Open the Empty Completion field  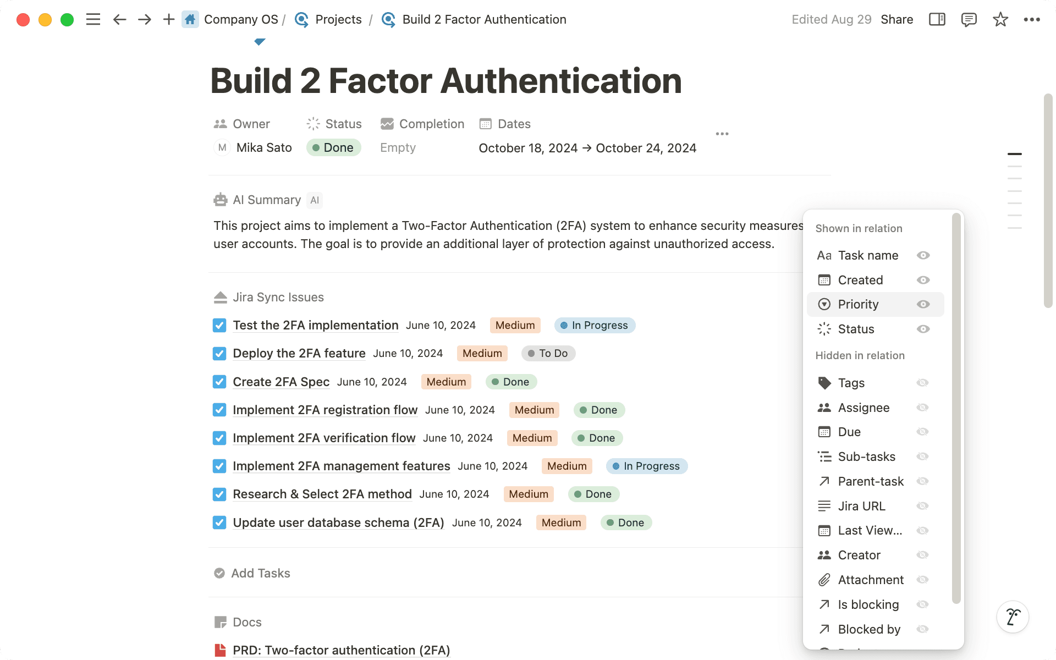click(x=398, y=147)
